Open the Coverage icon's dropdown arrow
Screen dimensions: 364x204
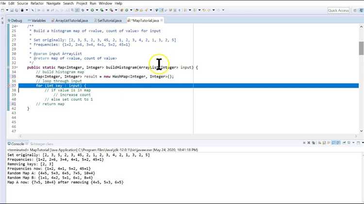[x=106, y=10]
